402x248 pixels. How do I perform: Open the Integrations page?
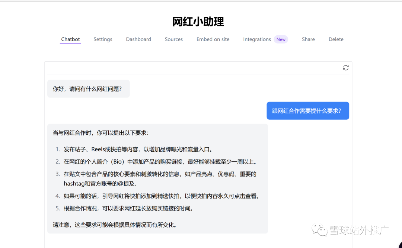click(257, 39)
